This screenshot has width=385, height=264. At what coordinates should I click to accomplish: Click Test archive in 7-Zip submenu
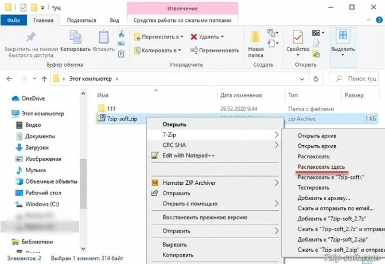pyautogui.click(x=313, y=188)
